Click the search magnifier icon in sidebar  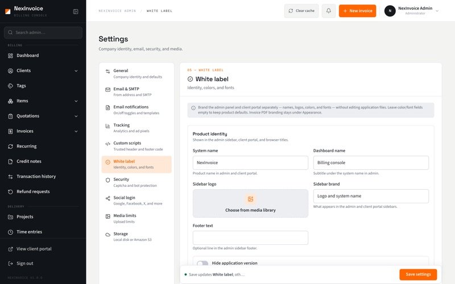point(10,32)
